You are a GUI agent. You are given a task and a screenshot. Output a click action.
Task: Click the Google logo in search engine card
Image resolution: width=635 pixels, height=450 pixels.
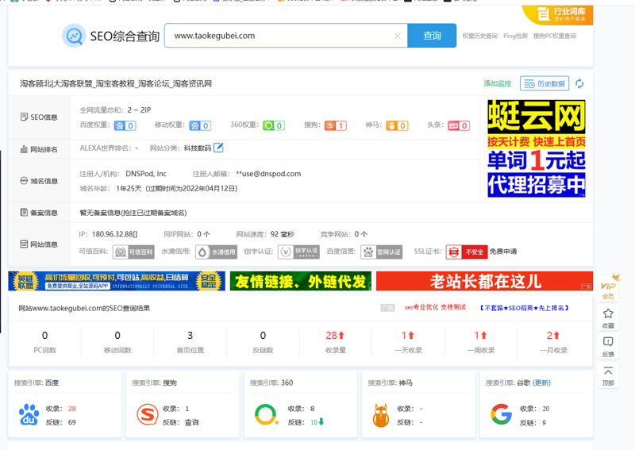tap(501, 414)
